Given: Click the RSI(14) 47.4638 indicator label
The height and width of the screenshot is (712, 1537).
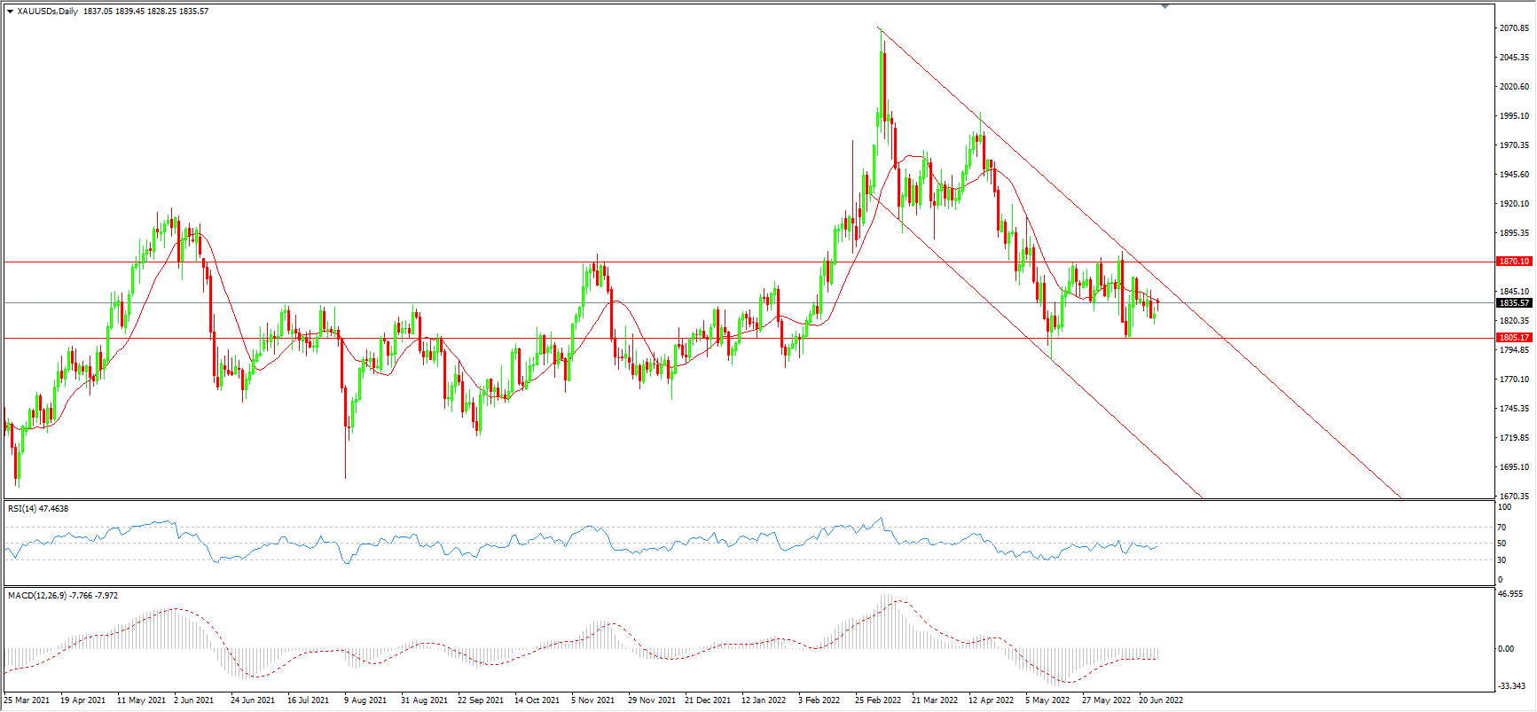Looking at the screenshot, I should coord(38,509).
